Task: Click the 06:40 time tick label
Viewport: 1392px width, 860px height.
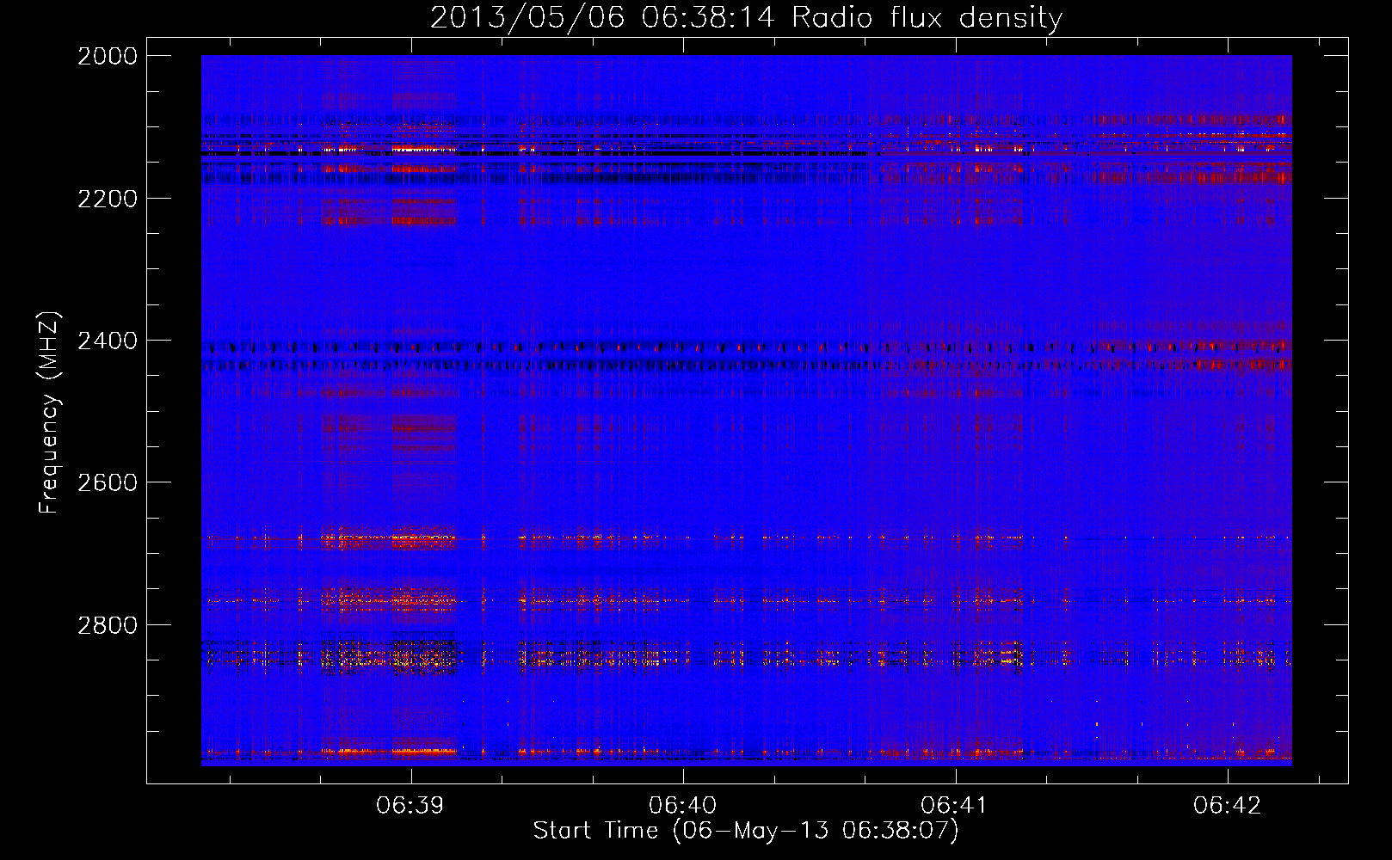Action: coord(683,805)
